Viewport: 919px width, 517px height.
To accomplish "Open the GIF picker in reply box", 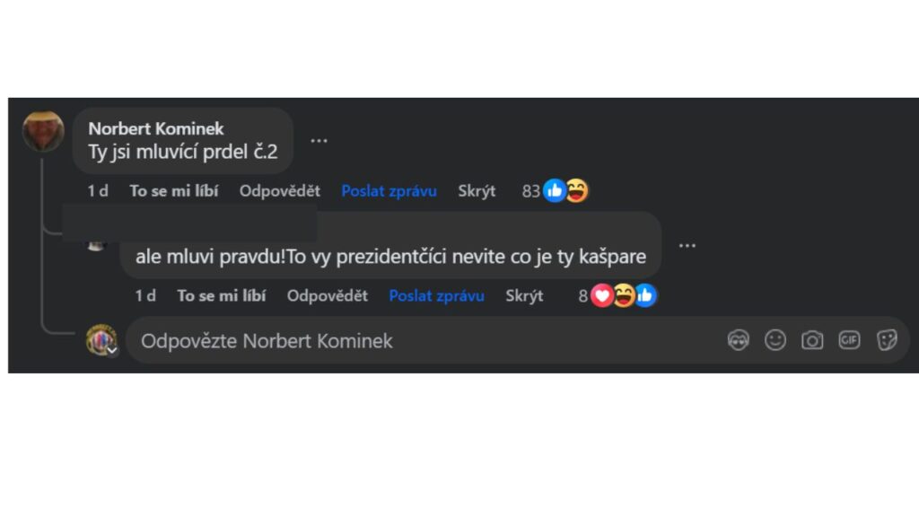I will point(849,341).
